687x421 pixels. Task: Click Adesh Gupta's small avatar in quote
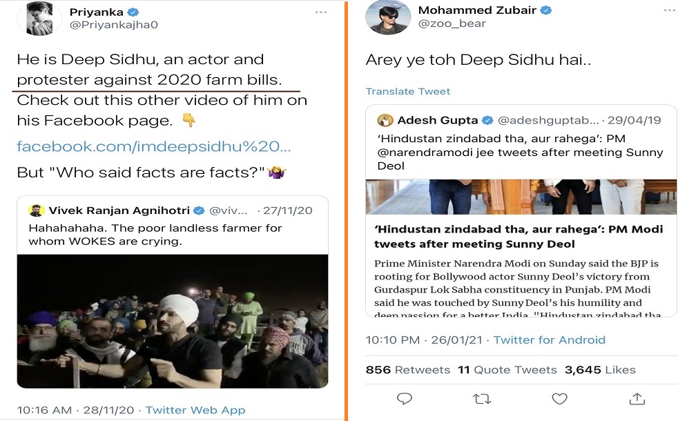click(x=385, y=120)
